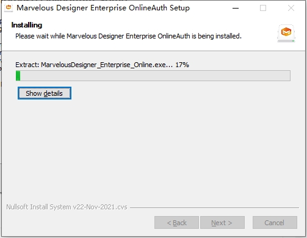Image resolution: width=307 pixels, height=238 pixels.
Task: Click the green filled part of progress bar
Action: tap(18, 76)
